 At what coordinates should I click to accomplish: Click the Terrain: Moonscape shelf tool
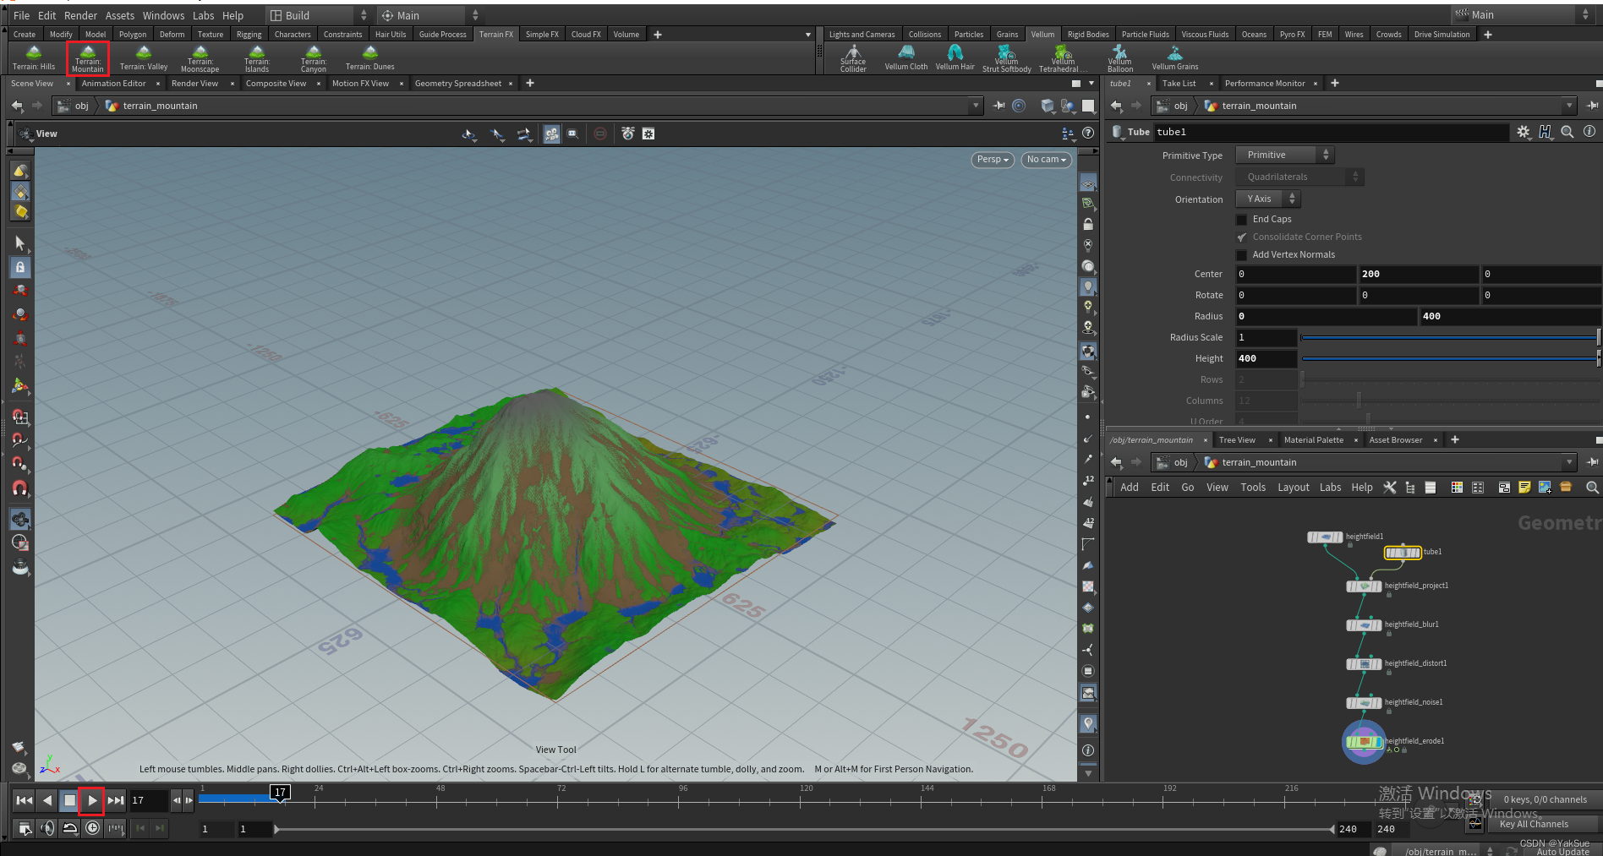click(200, 58)
